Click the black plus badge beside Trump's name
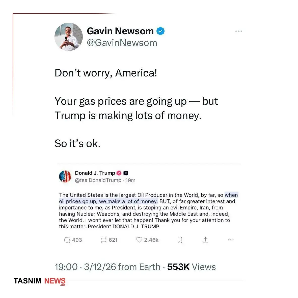 coord(126,173)
